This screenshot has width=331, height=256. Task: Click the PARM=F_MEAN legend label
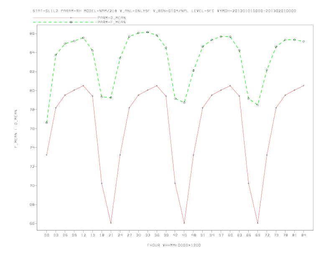coord(112,22)
